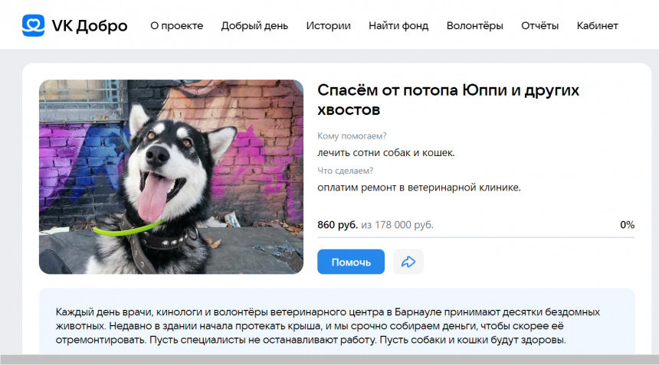Click the VK Добро heart logo icon
Screen dimensions: 659x365
click(33, 25)
